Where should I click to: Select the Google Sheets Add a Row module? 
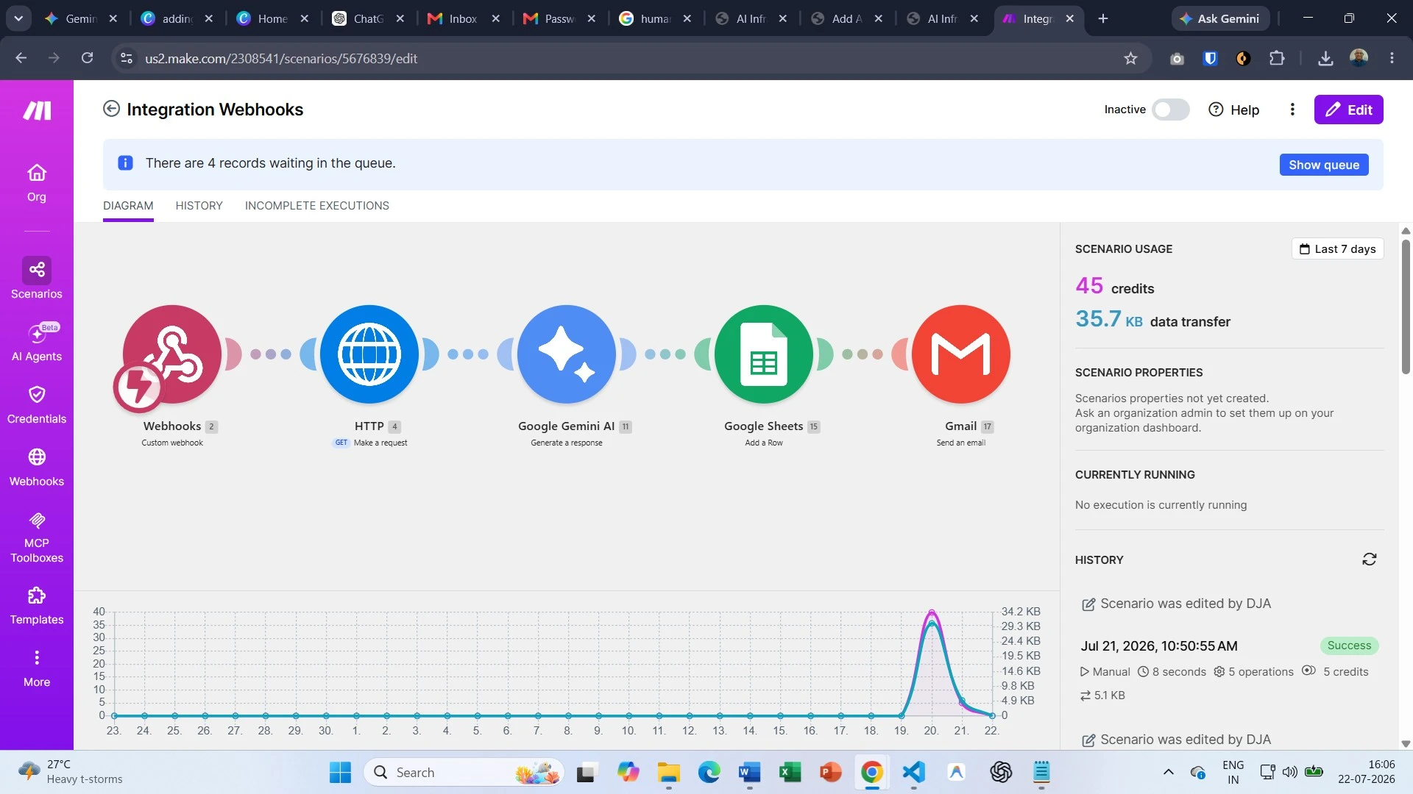click(764, 354)
